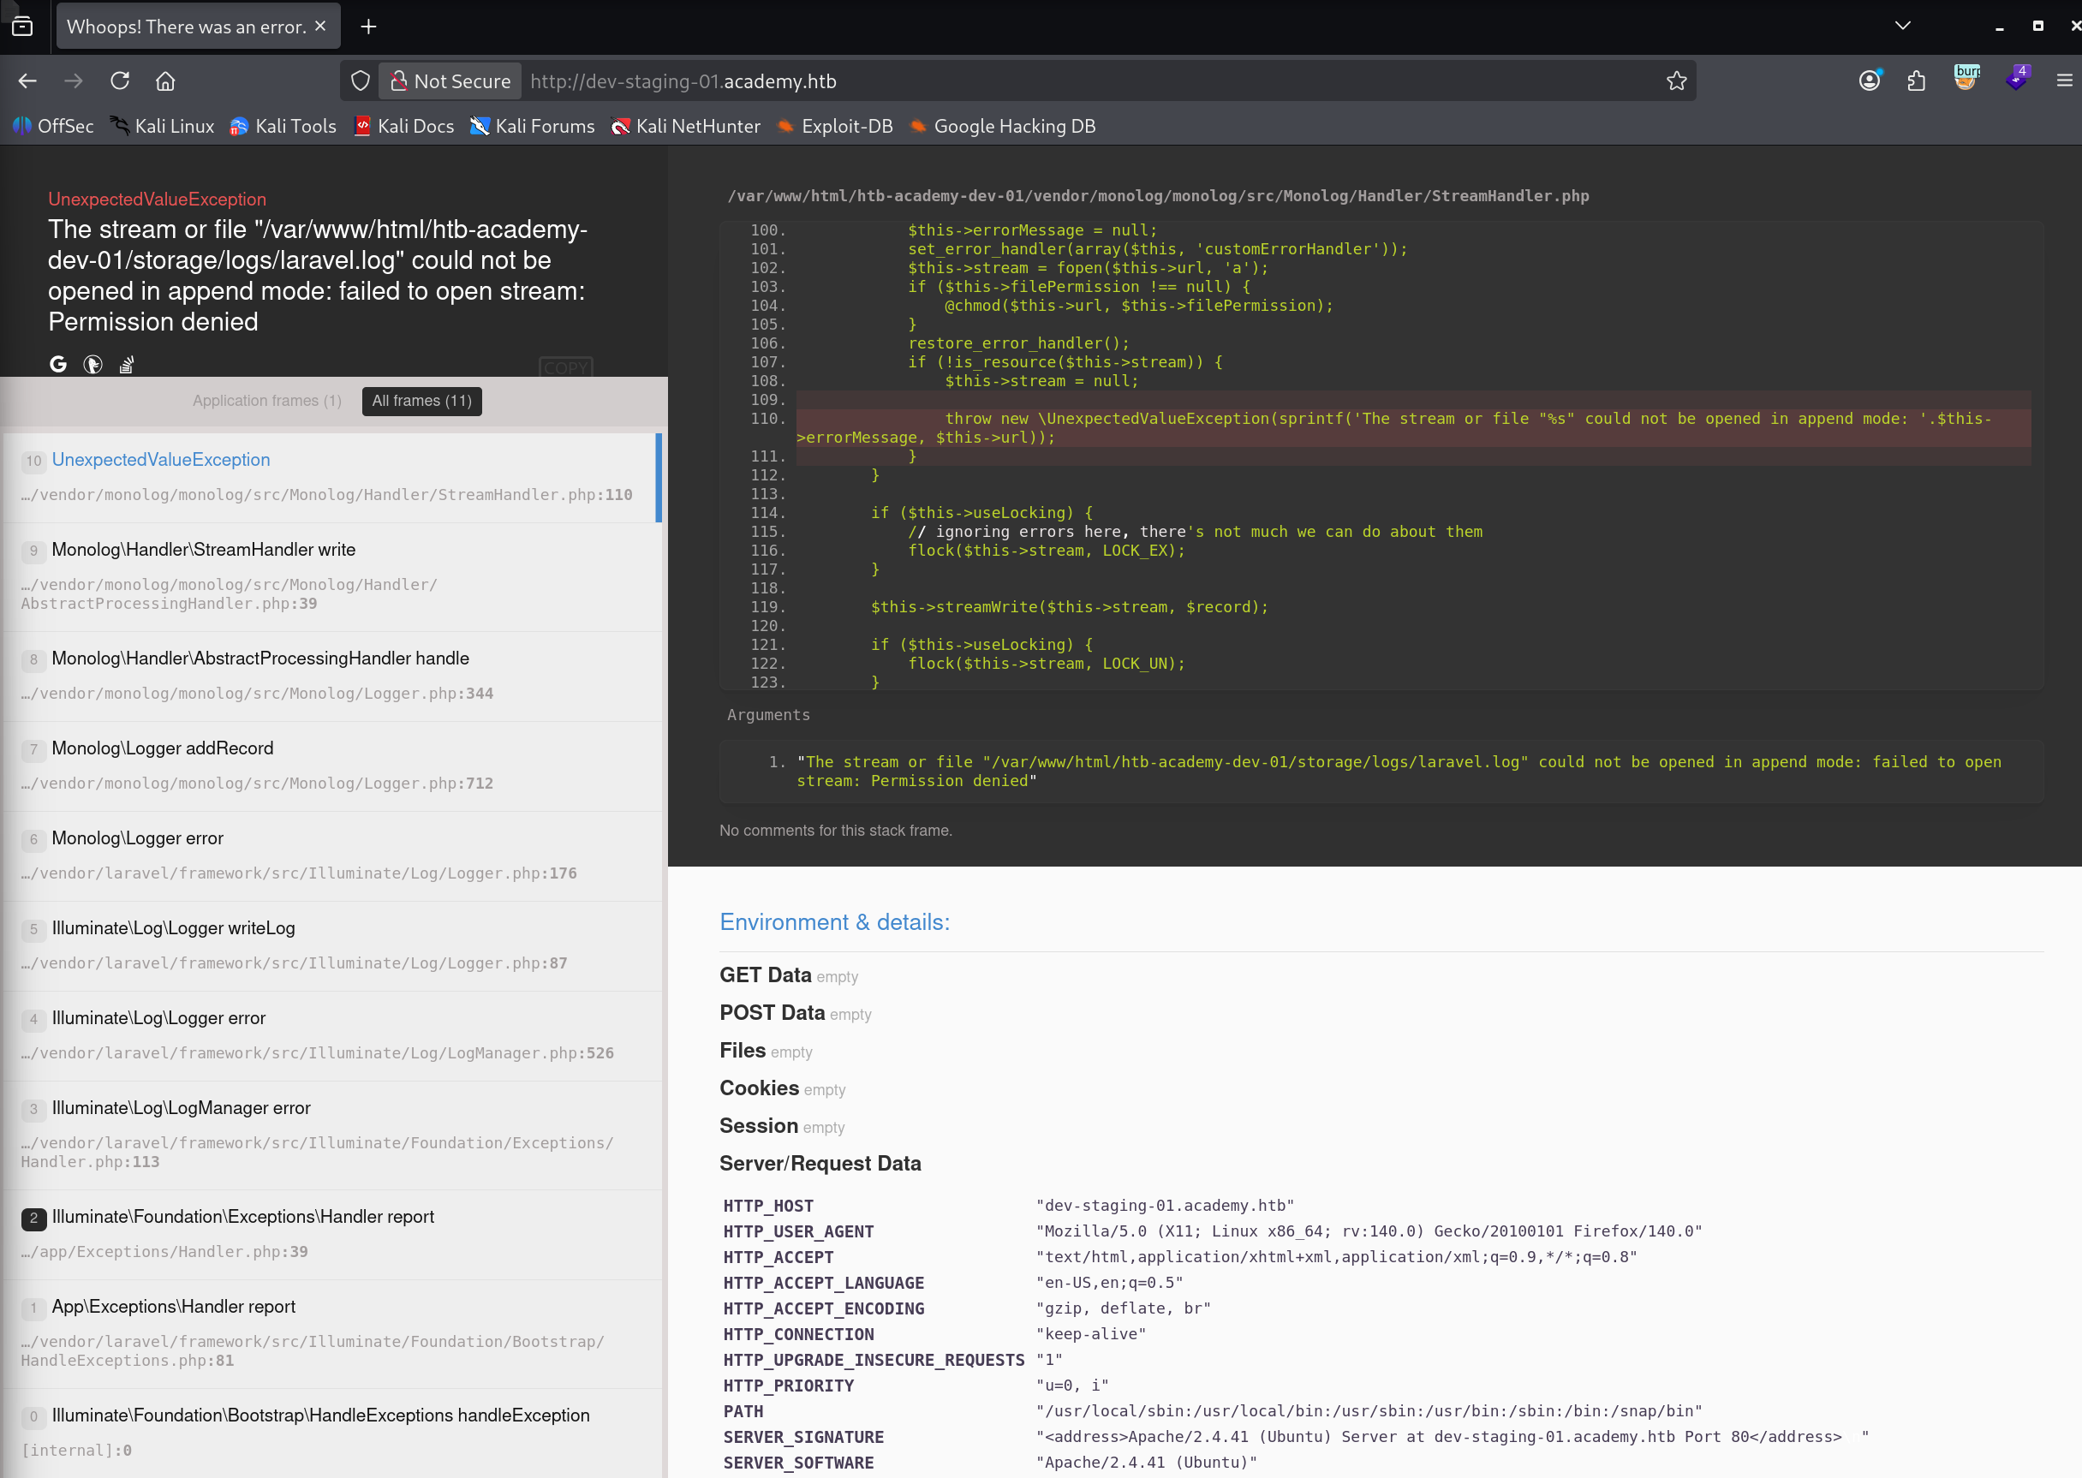Image resolution: width=2082 pixels, height=1478 pixels.
Task: Open the Kali Tools bookmark
Action: coord(283,127)
